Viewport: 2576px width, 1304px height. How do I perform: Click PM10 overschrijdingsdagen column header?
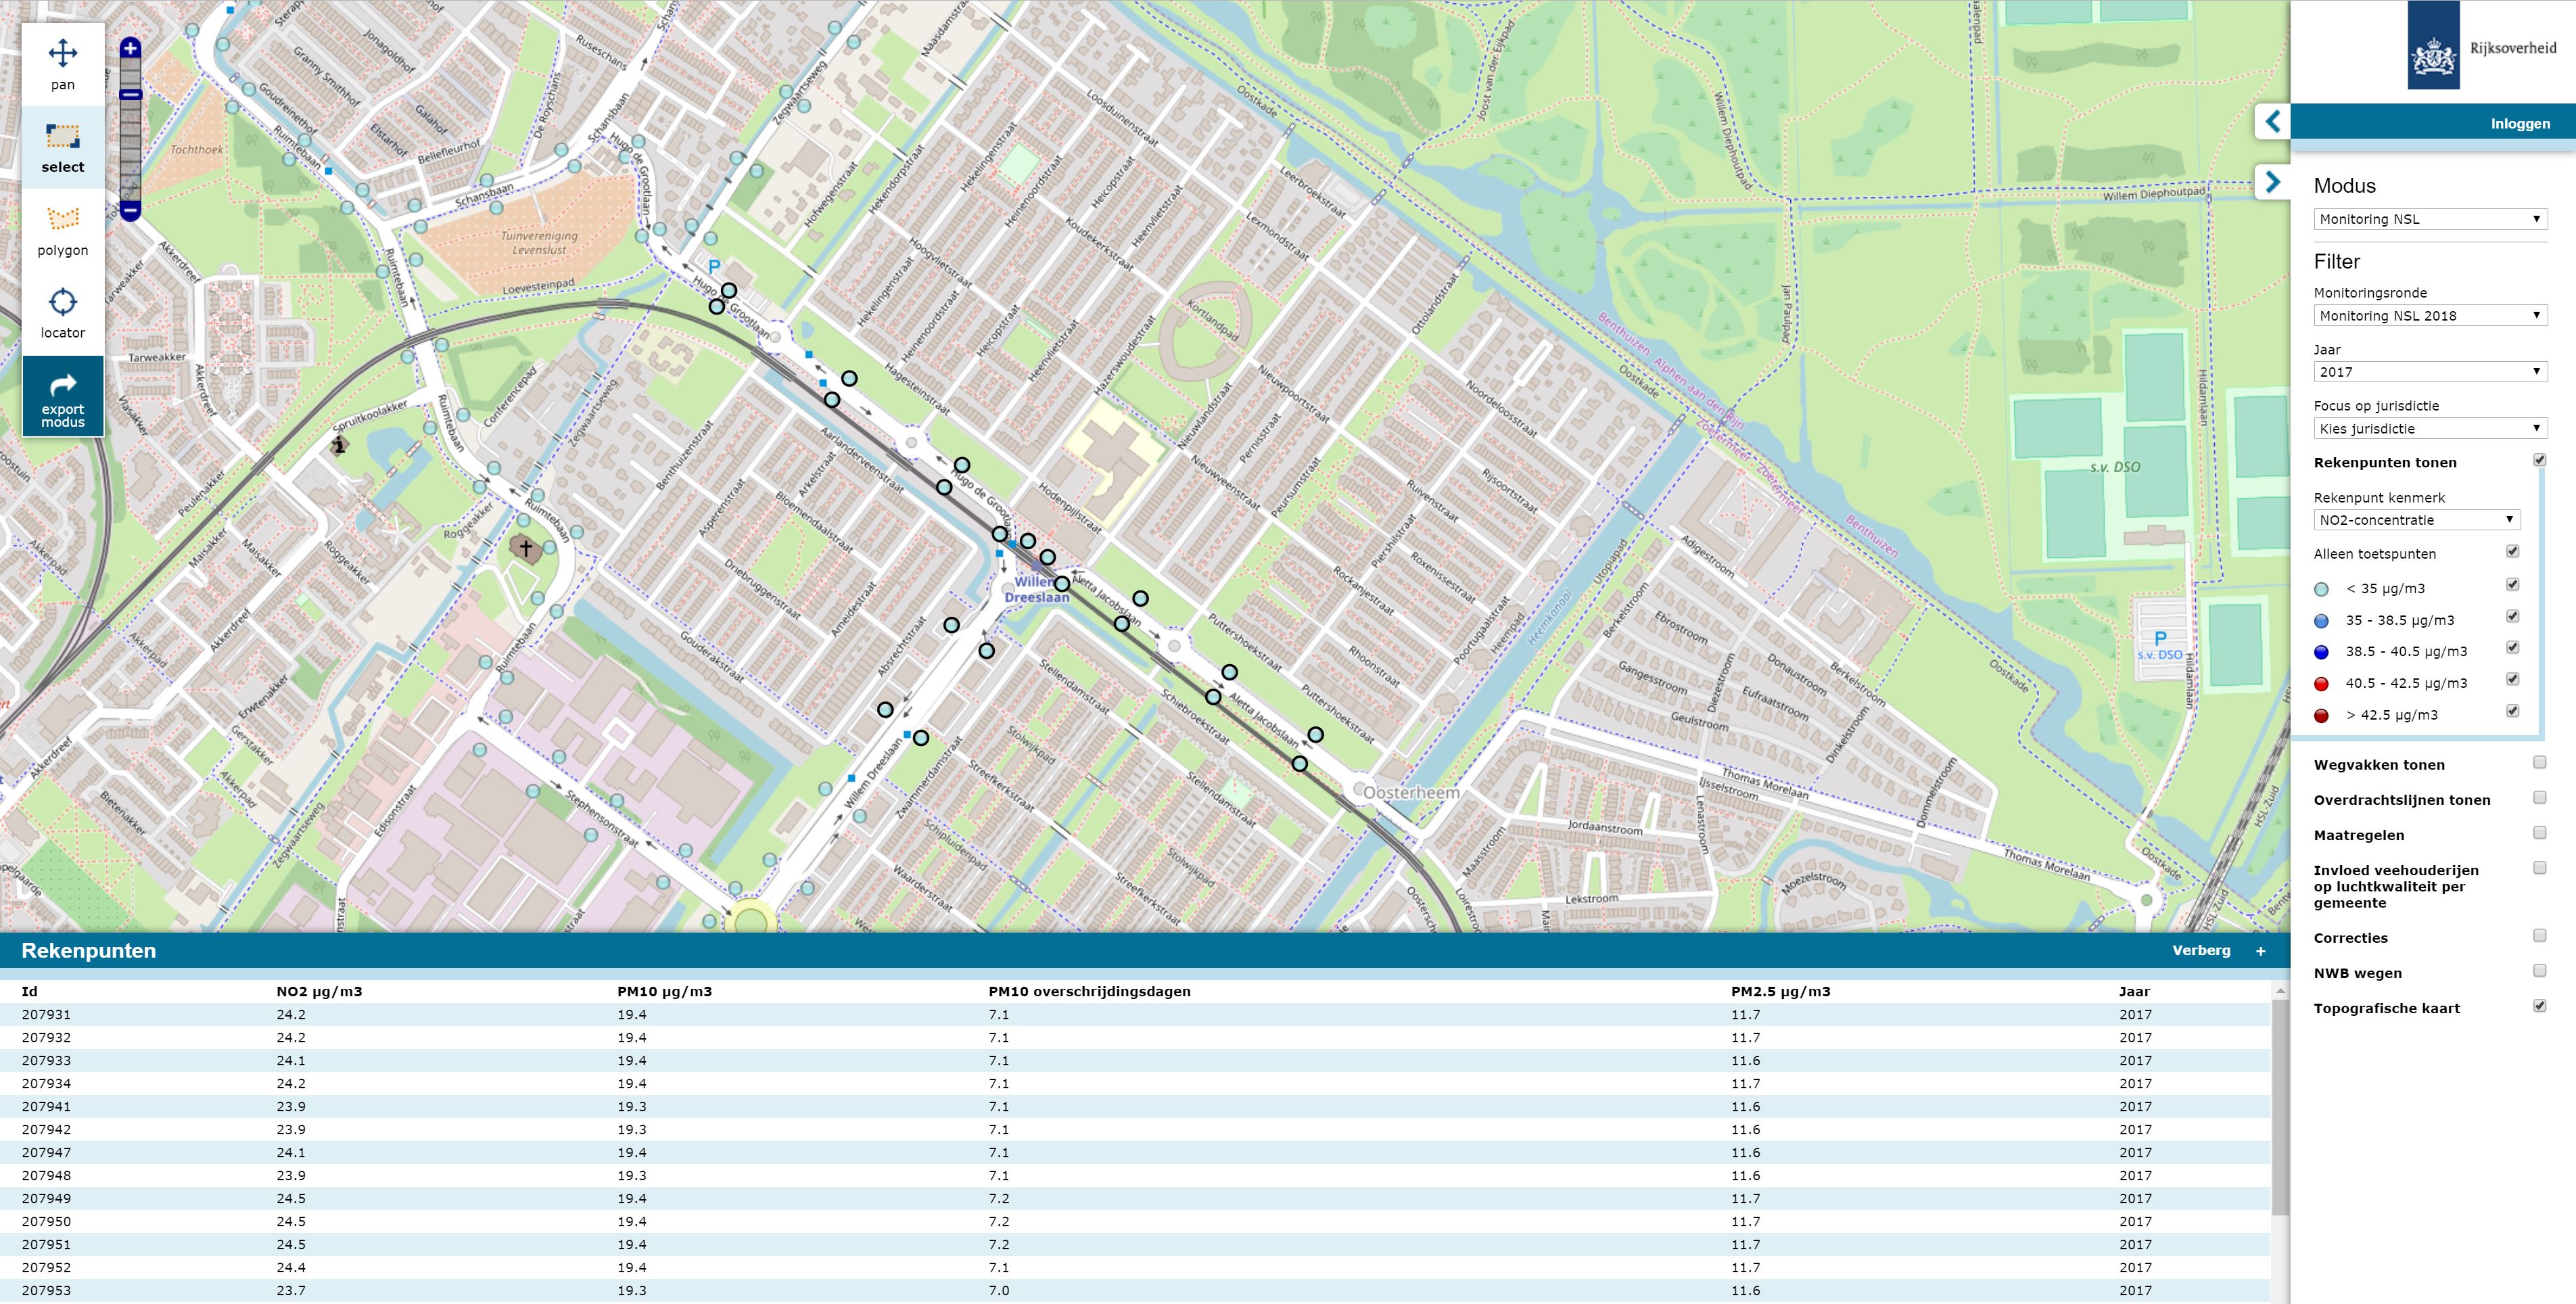click(1089, 992)
